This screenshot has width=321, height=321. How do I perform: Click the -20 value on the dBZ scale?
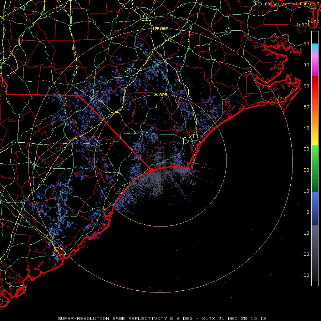click(x=305, y=254)
